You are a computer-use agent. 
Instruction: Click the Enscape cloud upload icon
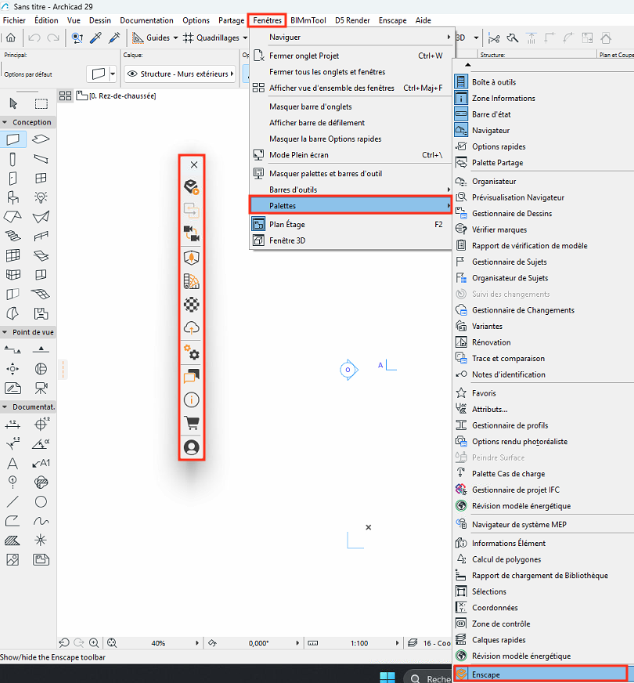(x=192, y=327)
